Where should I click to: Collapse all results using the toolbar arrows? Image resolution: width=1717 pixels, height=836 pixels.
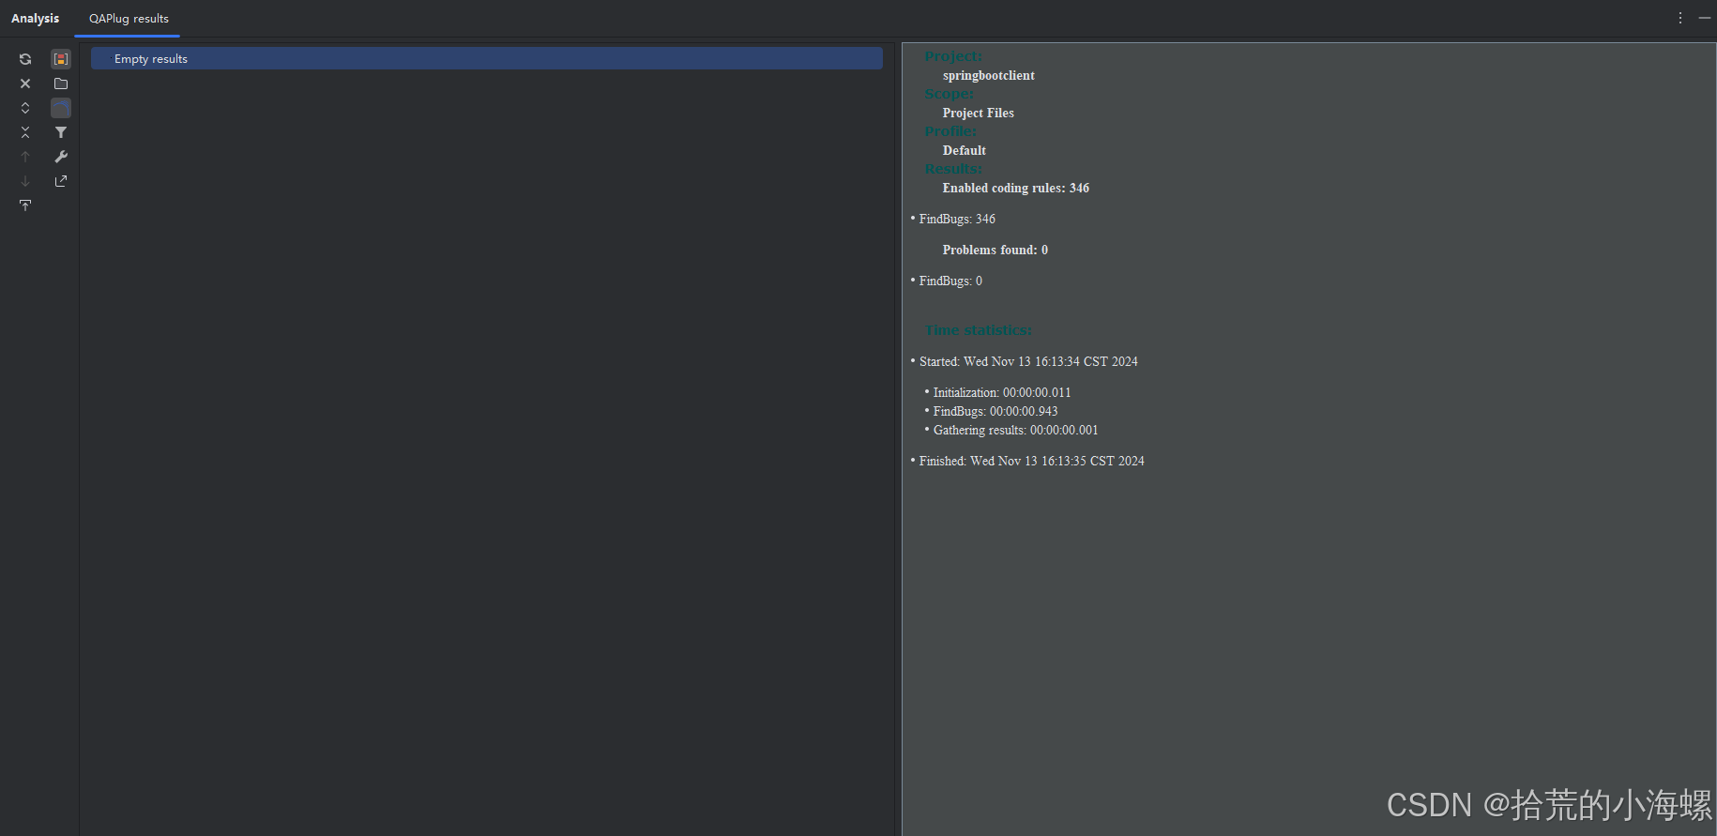(x=25, y=132)
